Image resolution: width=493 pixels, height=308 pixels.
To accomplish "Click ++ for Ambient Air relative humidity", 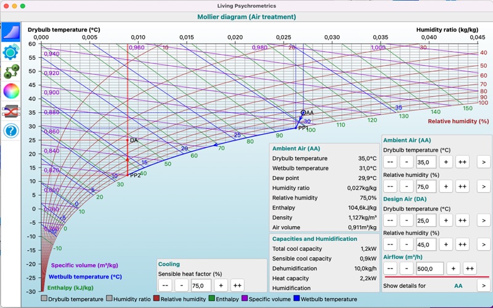I will click(x=462, y=187).
